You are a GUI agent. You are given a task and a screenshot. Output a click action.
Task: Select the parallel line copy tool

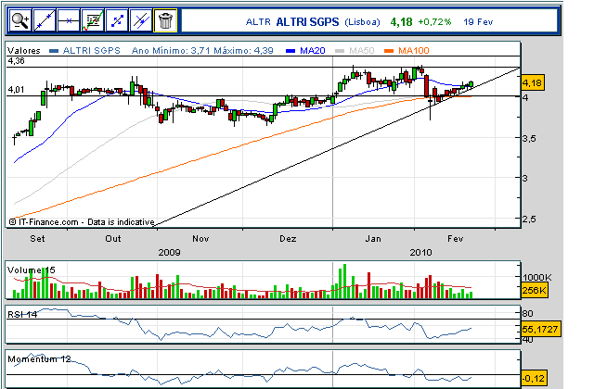pos(140,20)
